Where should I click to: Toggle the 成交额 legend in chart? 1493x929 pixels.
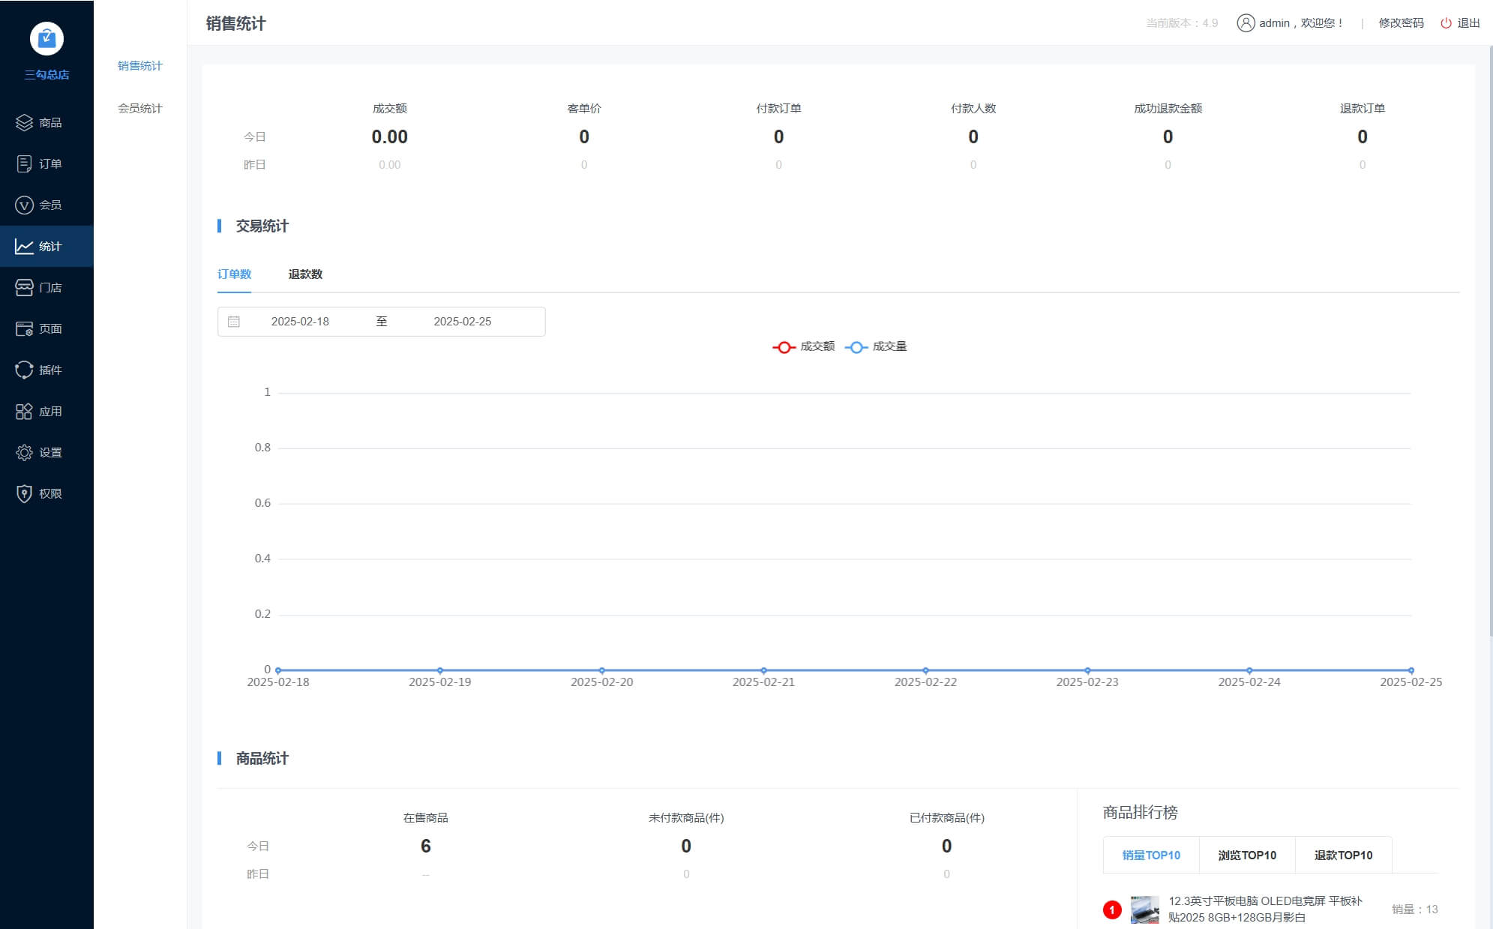coord(803,346)
